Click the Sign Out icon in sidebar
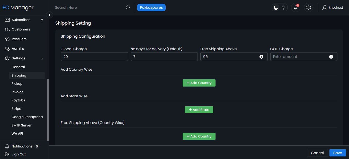The image size is (349, 159). [x=7, y=154]
